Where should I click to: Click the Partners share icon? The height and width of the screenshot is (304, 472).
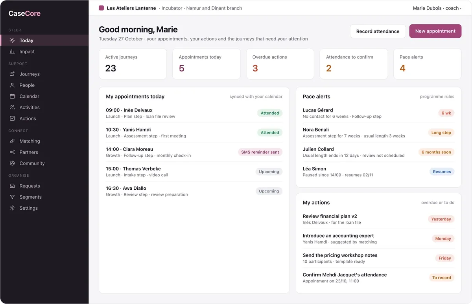pos(12,152)
